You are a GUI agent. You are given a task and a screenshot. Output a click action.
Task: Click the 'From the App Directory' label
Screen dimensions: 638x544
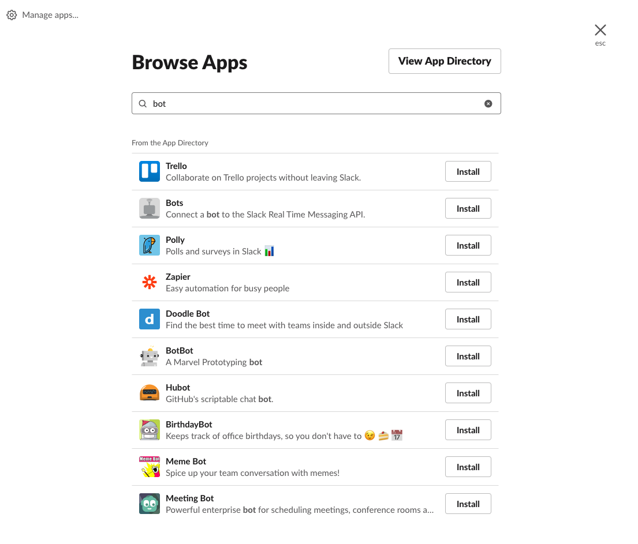click(170, 142)
